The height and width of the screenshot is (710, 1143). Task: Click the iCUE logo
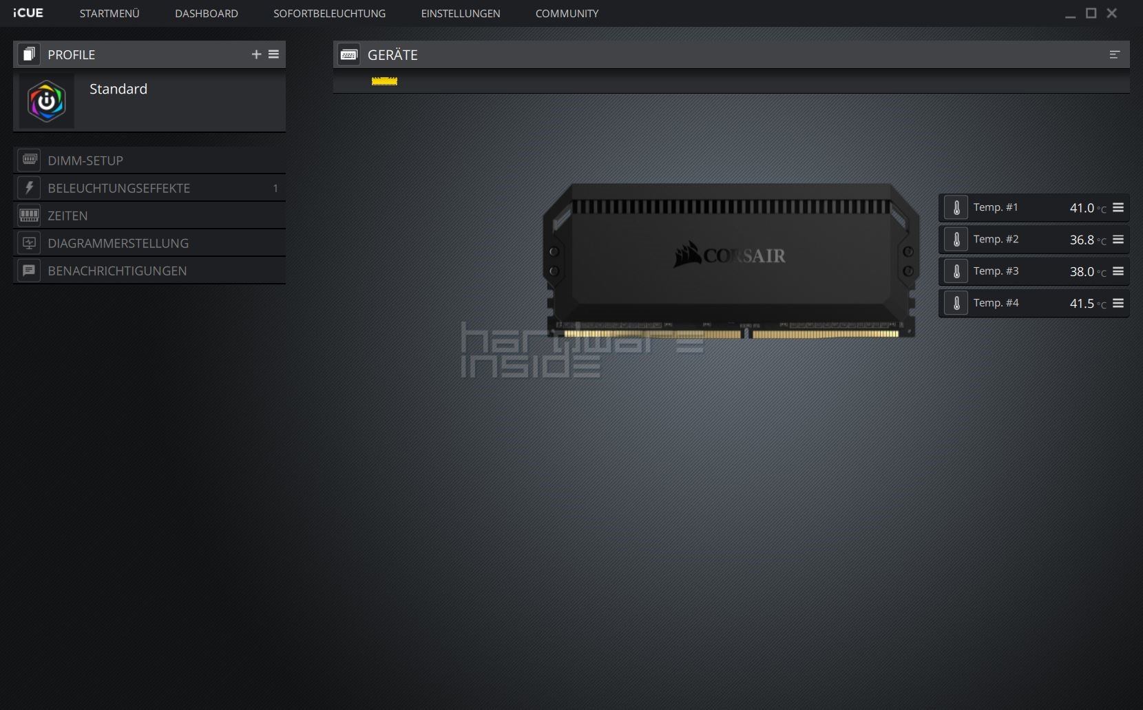click(x=28, y=13)
